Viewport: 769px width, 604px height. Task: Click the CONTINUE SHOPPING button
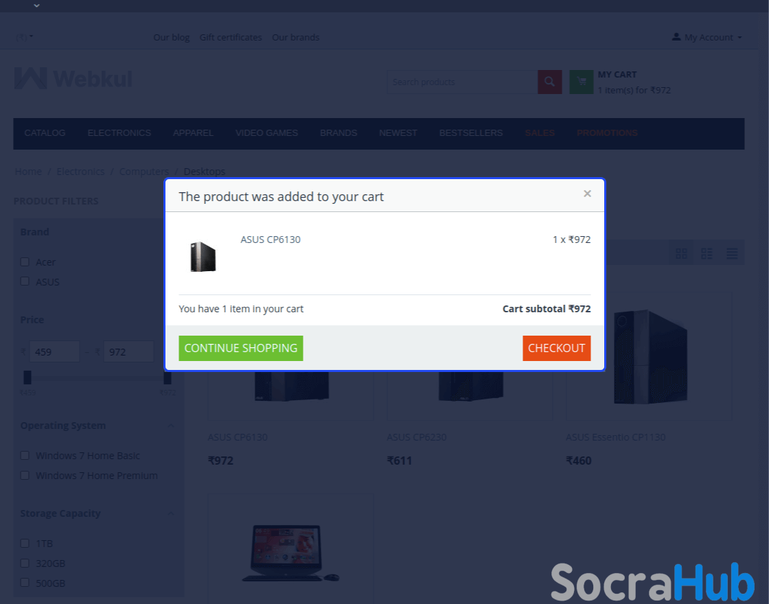coord(241,348)
